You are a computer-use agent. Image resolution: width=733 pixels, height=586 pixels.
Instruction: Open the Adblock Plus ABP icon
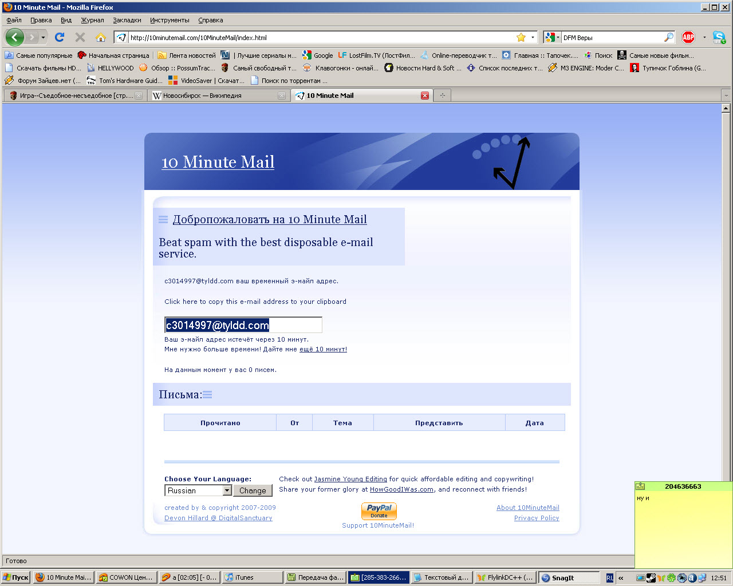pos(688,37)
